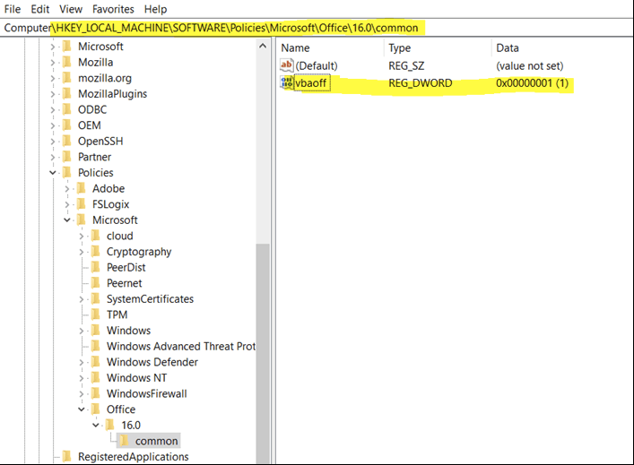Select the SystemCertificates folder icon
Viewport: 634px width, 465px height.
[96, 298]
